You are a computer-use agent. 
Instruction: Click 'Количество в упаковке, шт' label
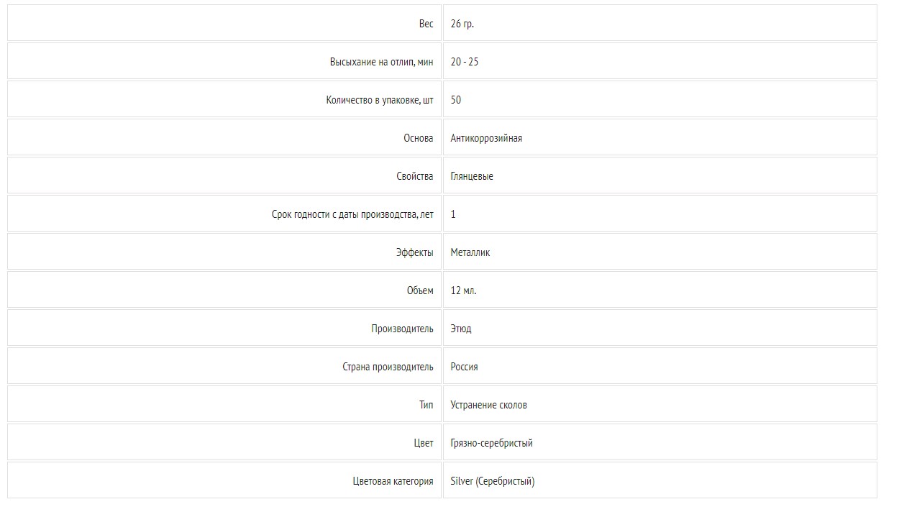coord(380,100)
